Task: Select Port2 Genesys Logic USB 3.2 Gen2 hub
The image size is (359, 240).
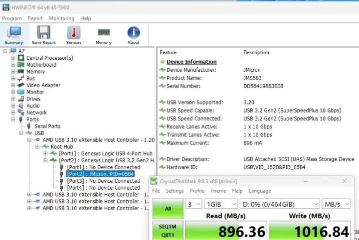Action: 106,160
